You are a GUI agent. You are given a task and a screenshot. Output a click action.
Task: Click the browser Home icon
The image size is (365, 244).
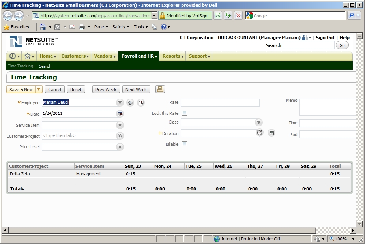point(43,27)
